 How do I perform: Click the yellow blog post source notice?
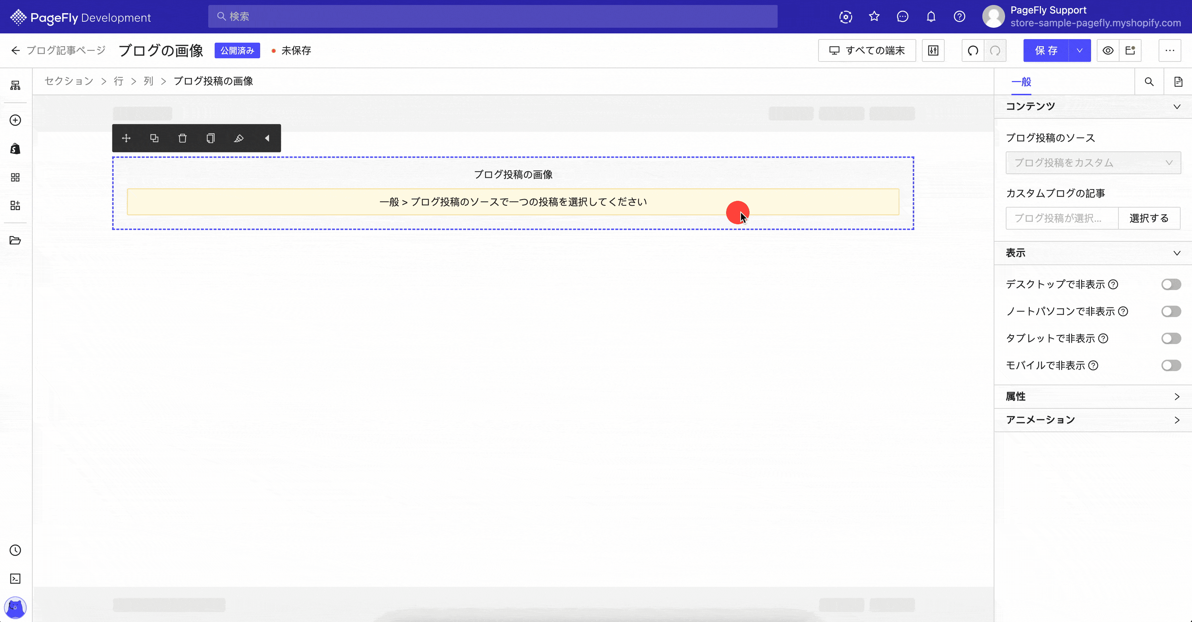[513, 202]
